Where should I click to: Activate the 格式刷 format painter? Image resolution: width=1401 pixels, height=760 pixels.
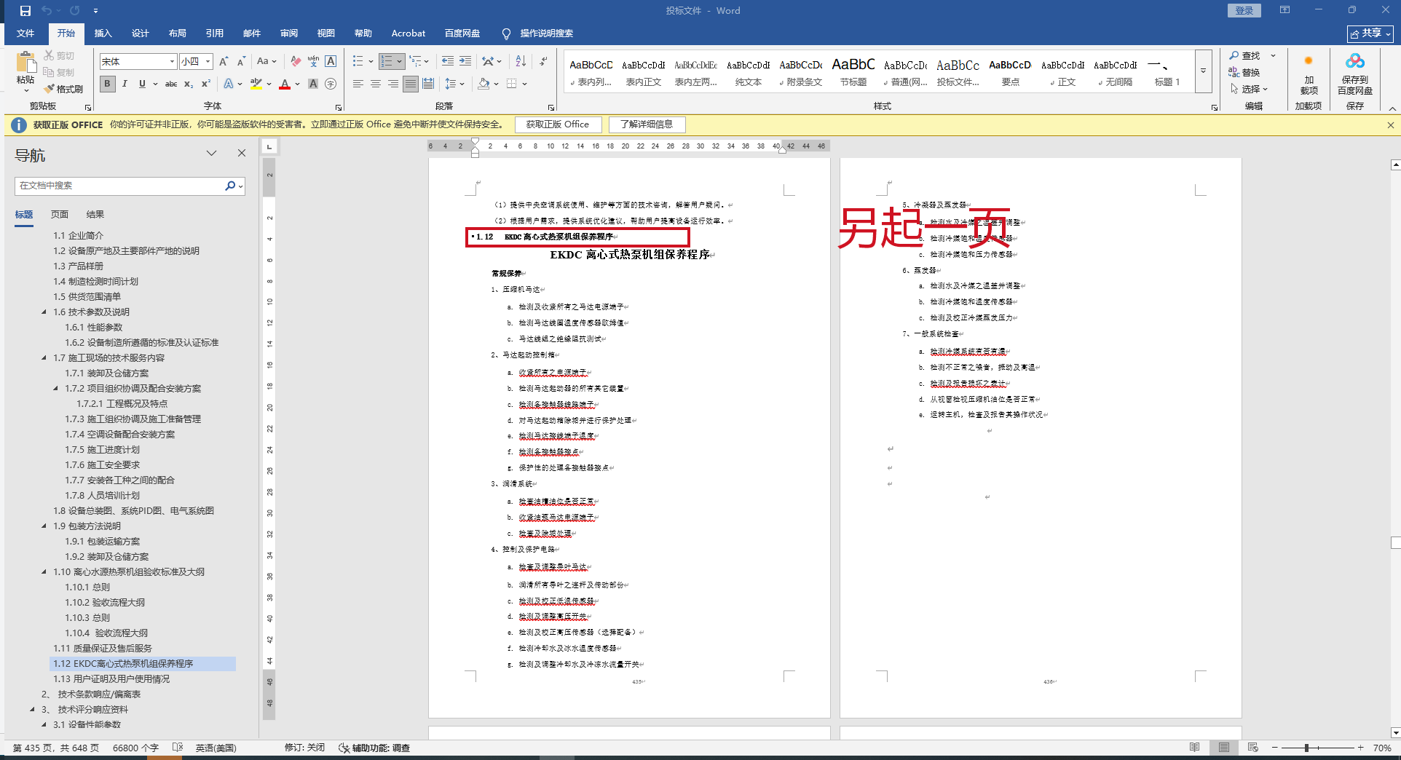click(63, 89)
